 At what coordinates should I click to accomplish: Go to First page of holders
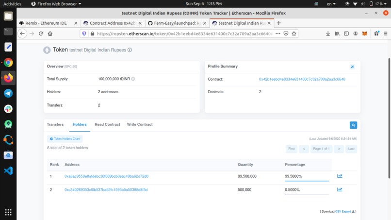[292, 149]
